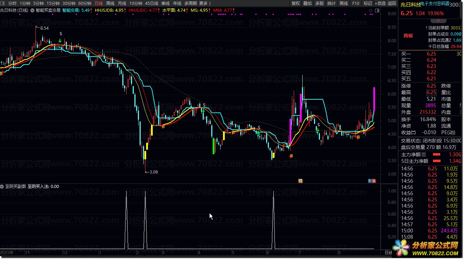Select the 5分钟 period tab
The width and height of the screenshot is (464, 259).
(x=38, y=3)
